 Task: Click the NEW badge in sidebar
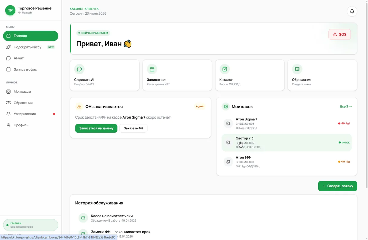(x=51, y=47)
